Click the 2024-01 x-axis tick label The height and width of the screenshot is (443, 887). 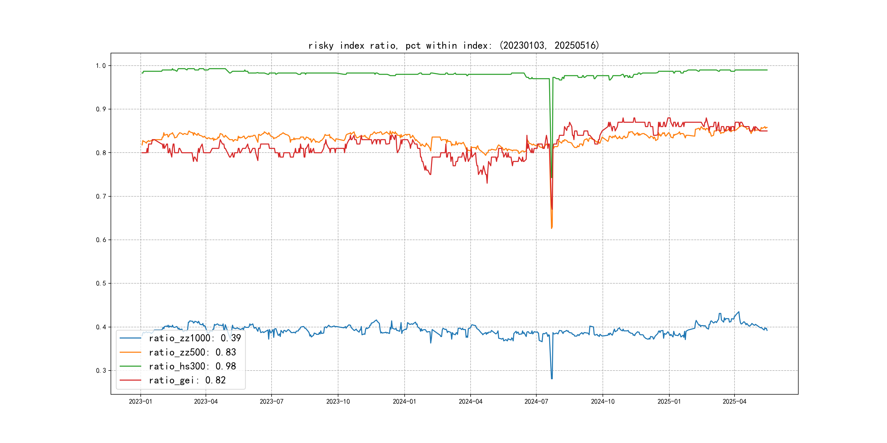[404, 402]
